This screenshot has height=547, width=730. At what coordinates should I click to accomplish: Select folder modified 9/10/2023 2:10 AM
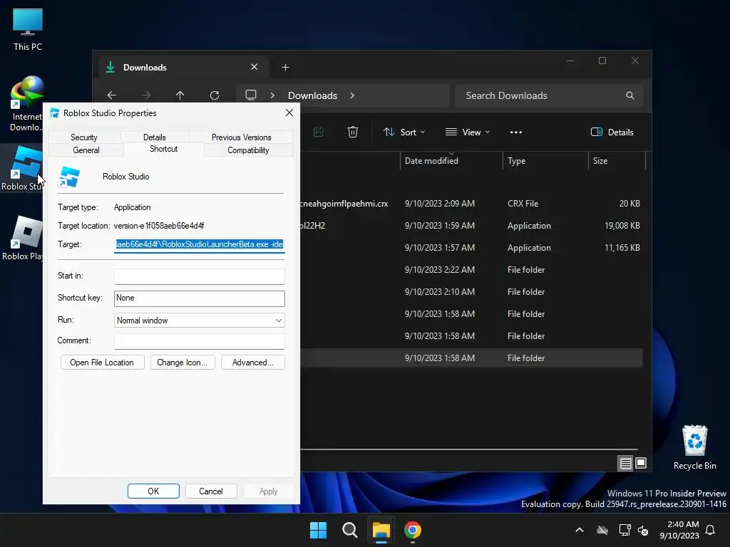pos(471,291)
